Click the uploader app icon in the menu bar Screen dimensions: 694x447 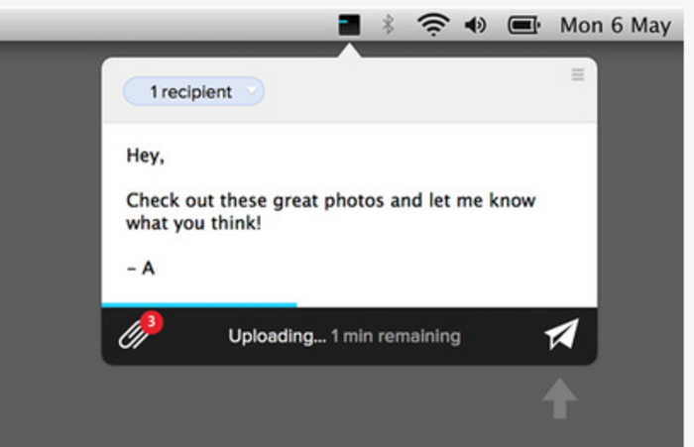(x=349, y=25)
